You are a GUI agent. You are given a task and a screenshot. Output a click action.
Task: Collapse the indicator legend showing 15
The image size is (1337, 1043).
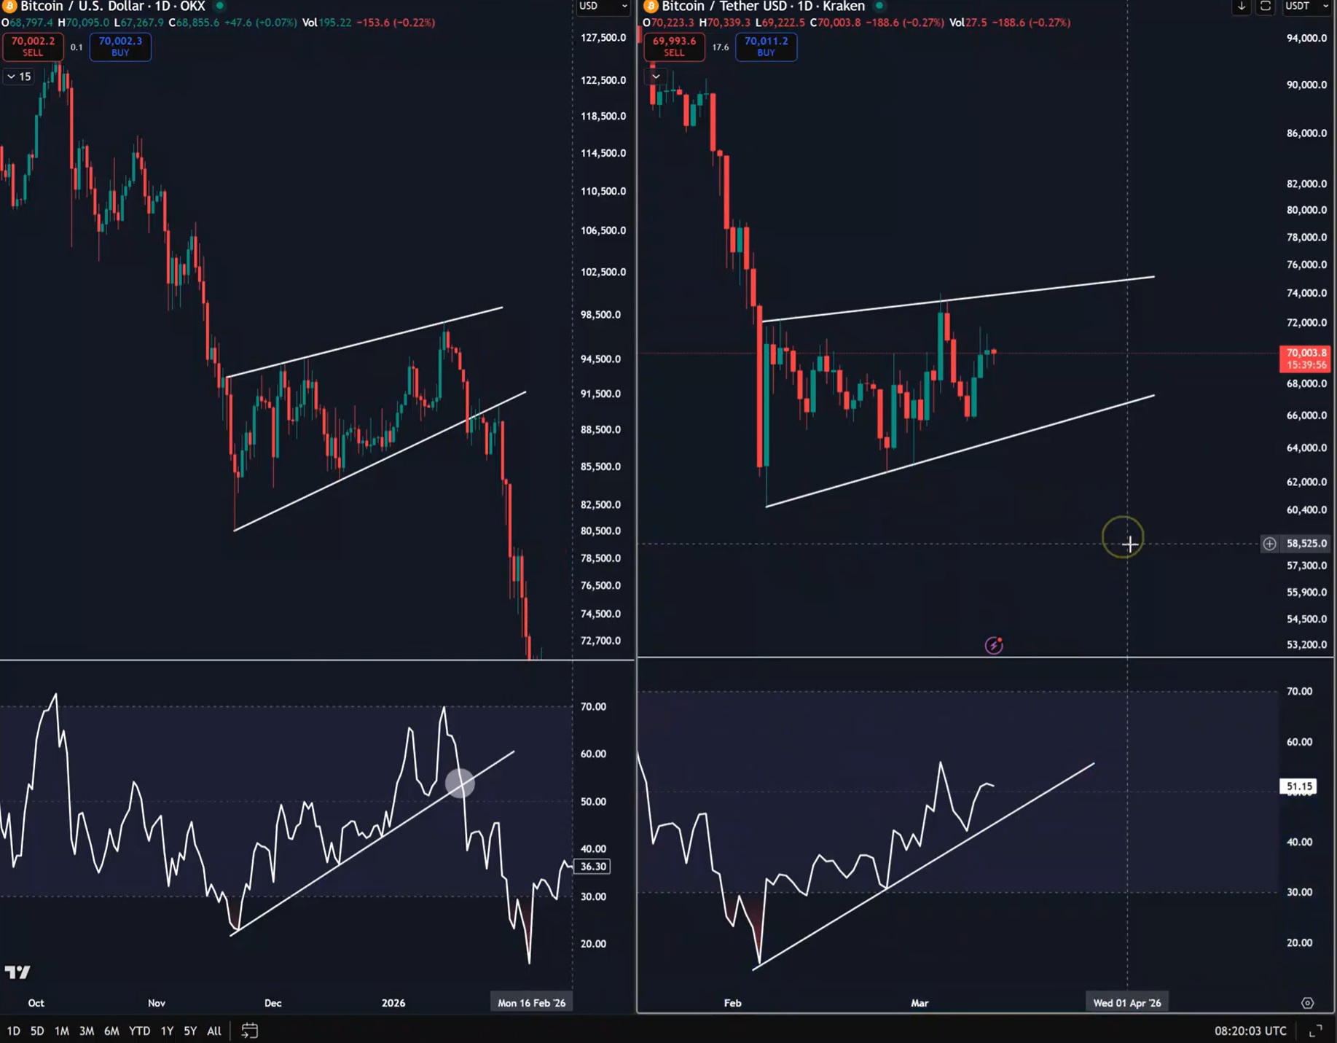point(18,77)
